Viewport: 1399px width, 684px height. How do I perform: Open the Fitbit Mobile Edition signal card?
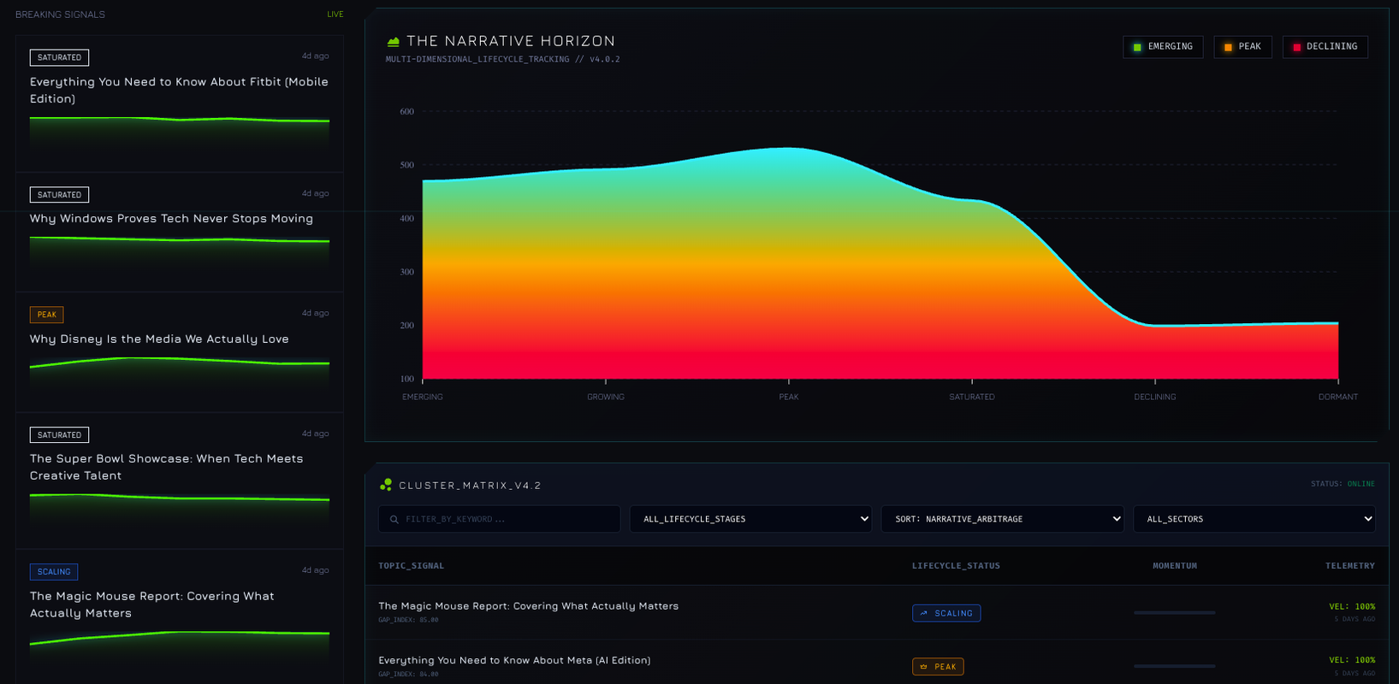(x=180, y=103)
